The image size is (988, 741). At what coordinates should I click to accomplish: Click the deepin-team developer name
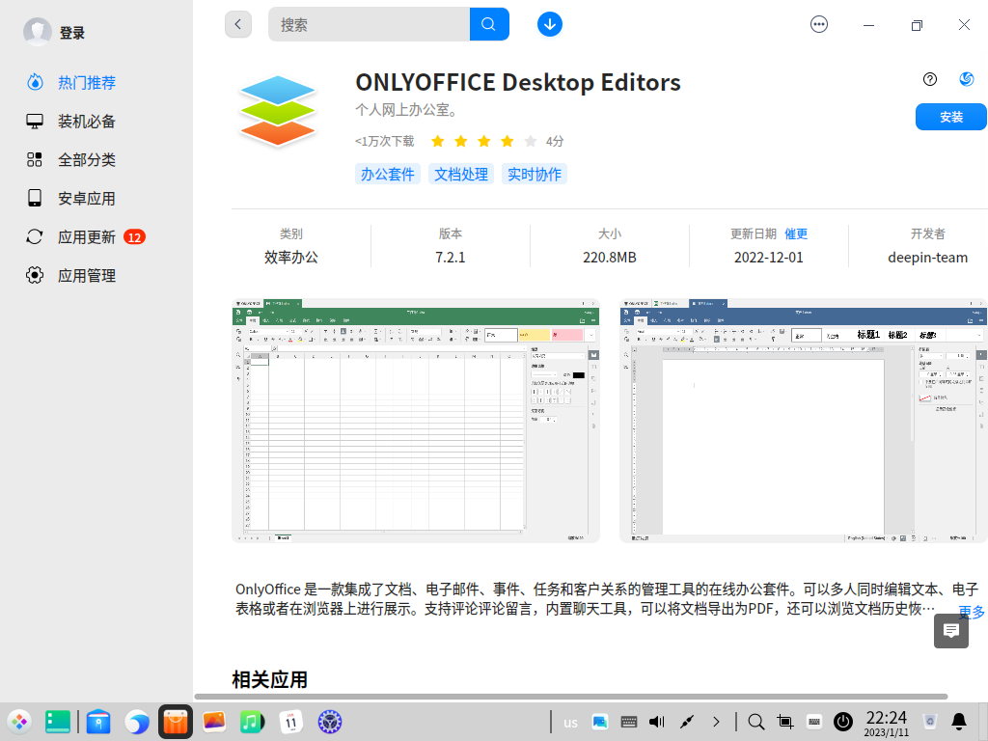coord(927,257)
